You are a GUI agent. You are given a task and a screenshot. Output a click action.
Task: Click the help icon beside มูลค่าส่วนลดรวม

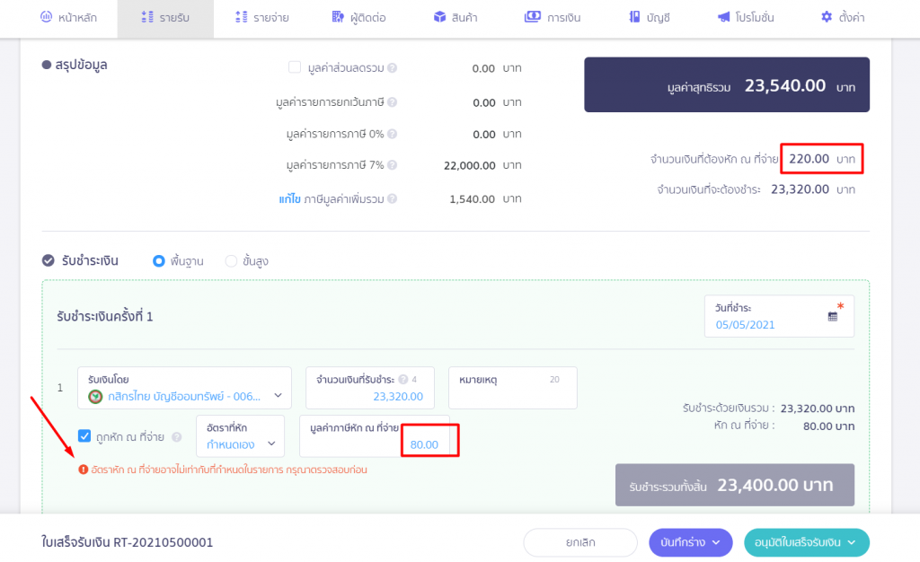[x=392, y=68]
